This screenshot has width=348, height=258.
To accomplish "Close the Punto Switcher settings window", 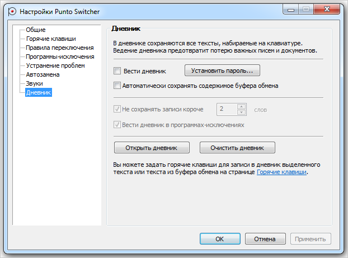I will (327, 10).
